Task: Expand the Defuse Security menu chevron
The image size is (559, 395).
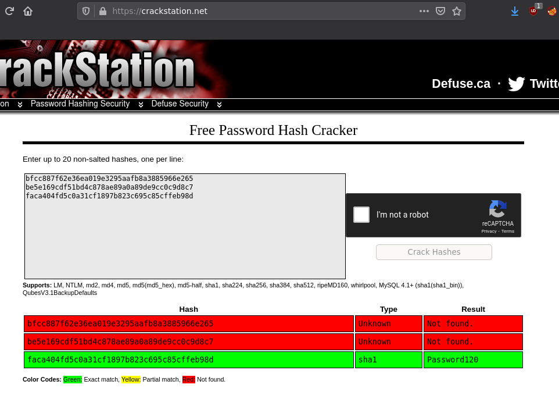Action: point(219,104)
